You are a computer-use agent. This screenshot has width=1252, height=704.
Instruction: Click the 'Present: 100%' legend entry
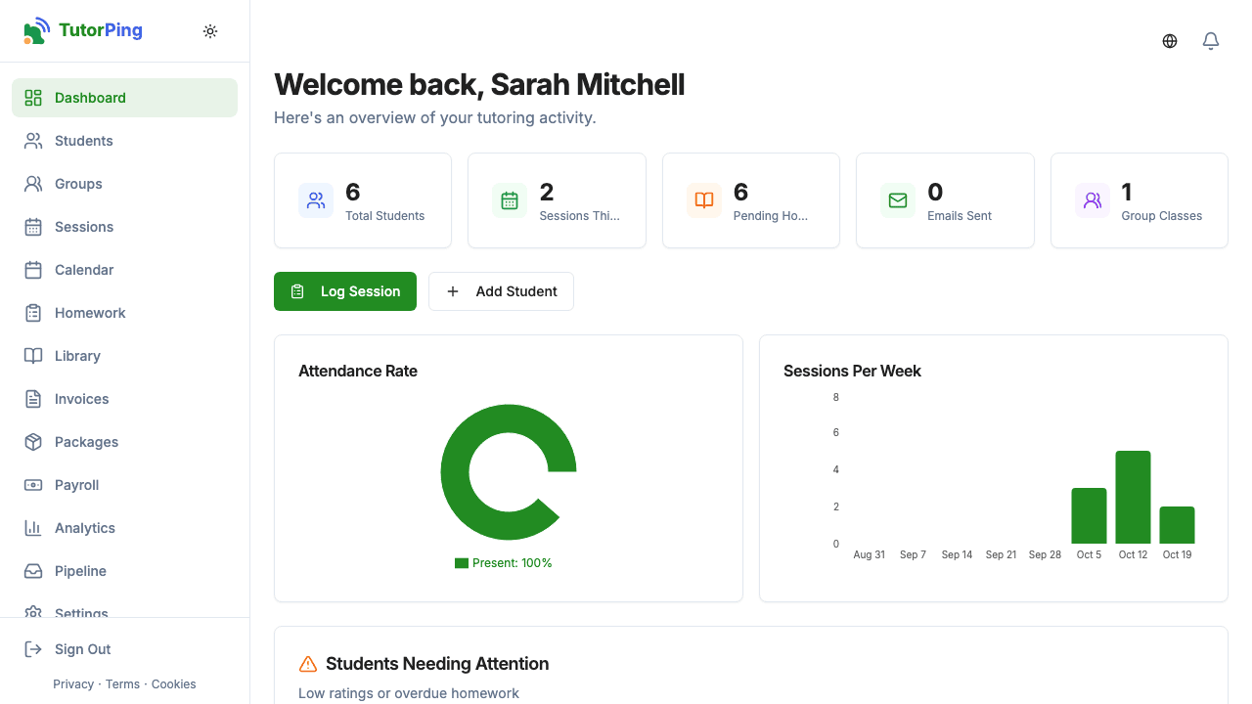504,563
